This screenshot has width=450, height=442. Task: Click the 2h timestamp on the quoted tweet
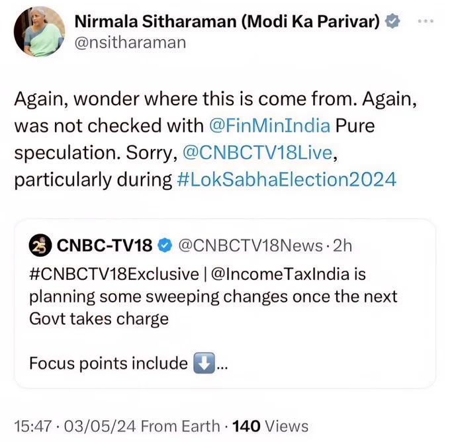click(342, 245)
